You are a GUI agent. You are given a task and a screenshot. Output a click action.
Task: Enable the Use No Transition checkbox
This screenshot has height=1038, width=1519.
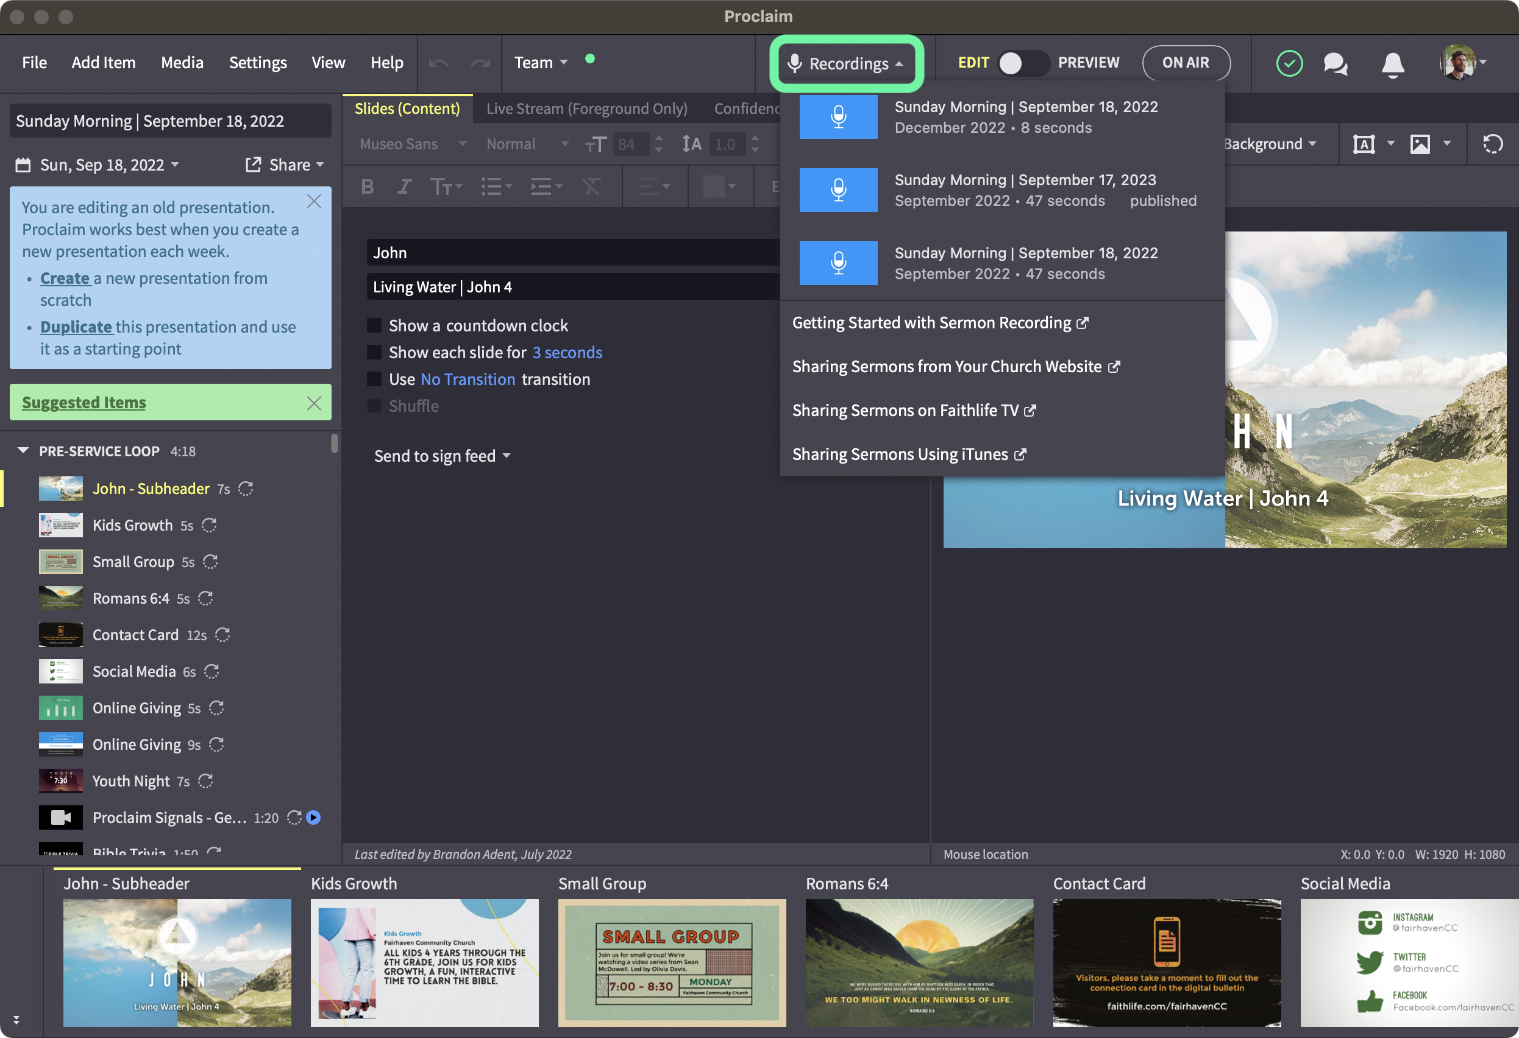click(374, 379)
